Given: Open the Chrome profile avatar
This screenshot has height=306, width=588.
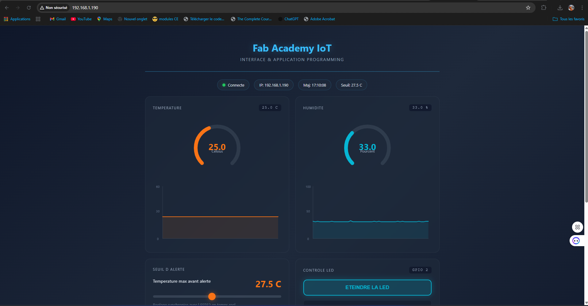Looking at the screenshot, I should tap(571, 8).
